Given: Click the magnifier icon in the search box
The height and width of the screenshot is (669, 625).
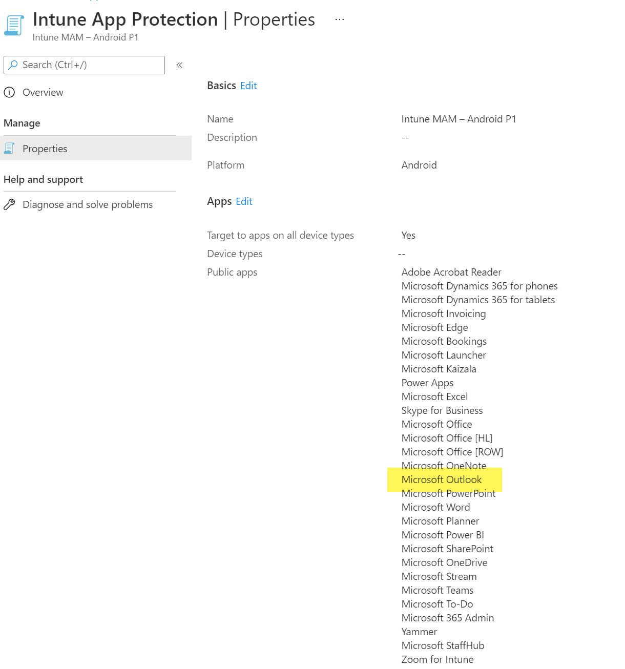Looking at the screenshot, I should click(x=14, y=65).
